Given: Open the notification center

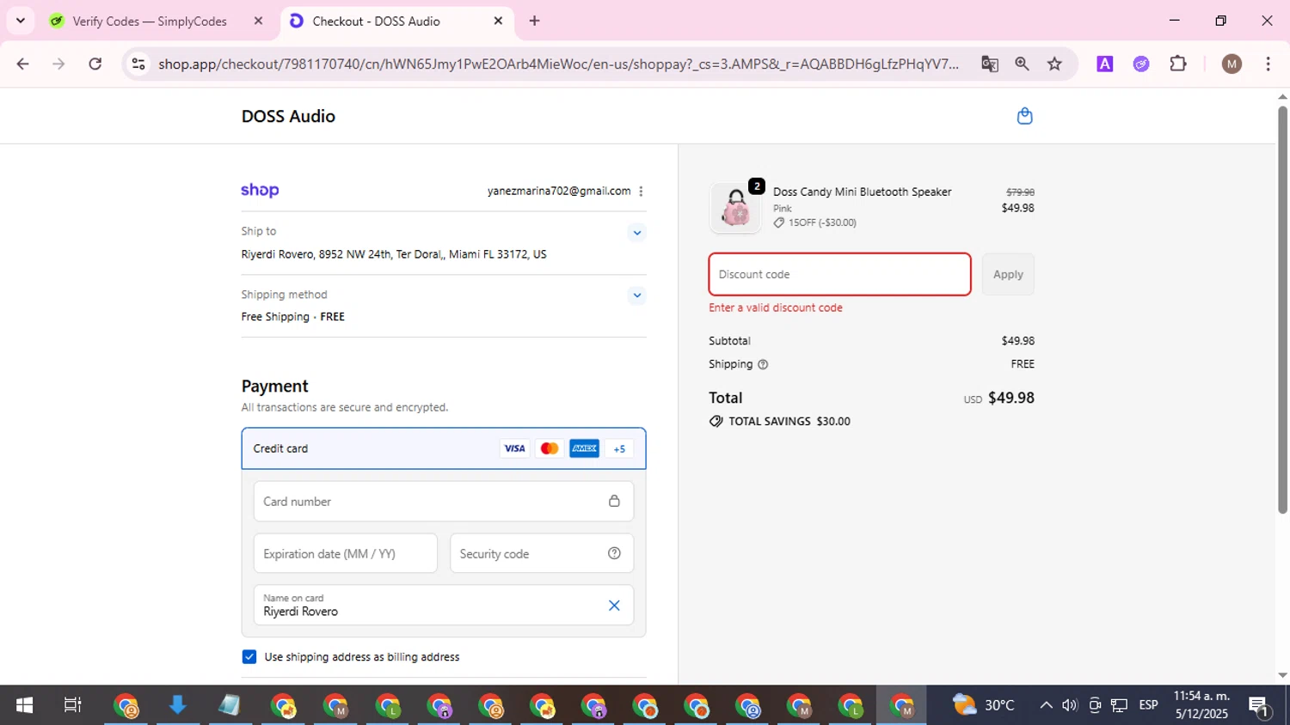Looking at the screenshot, I should tap(1259, 706).
